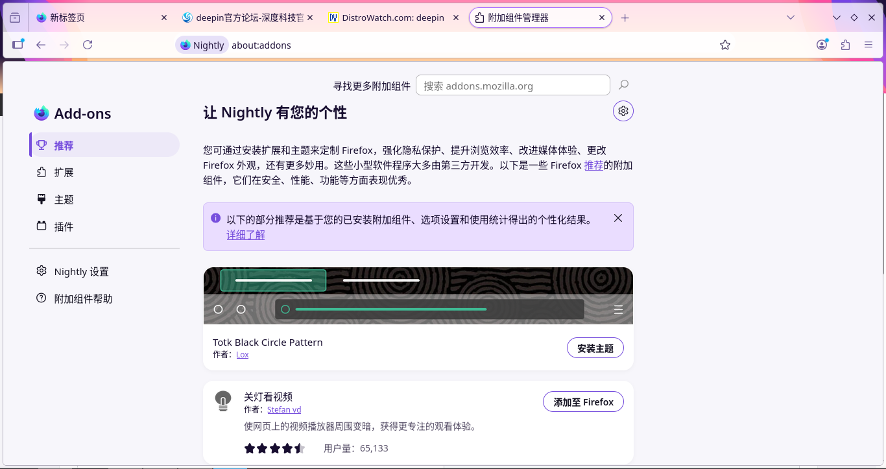Screen dimensions: 886x469
Task: Open author Stefan vd's link
Action: [x=284, y=410]
